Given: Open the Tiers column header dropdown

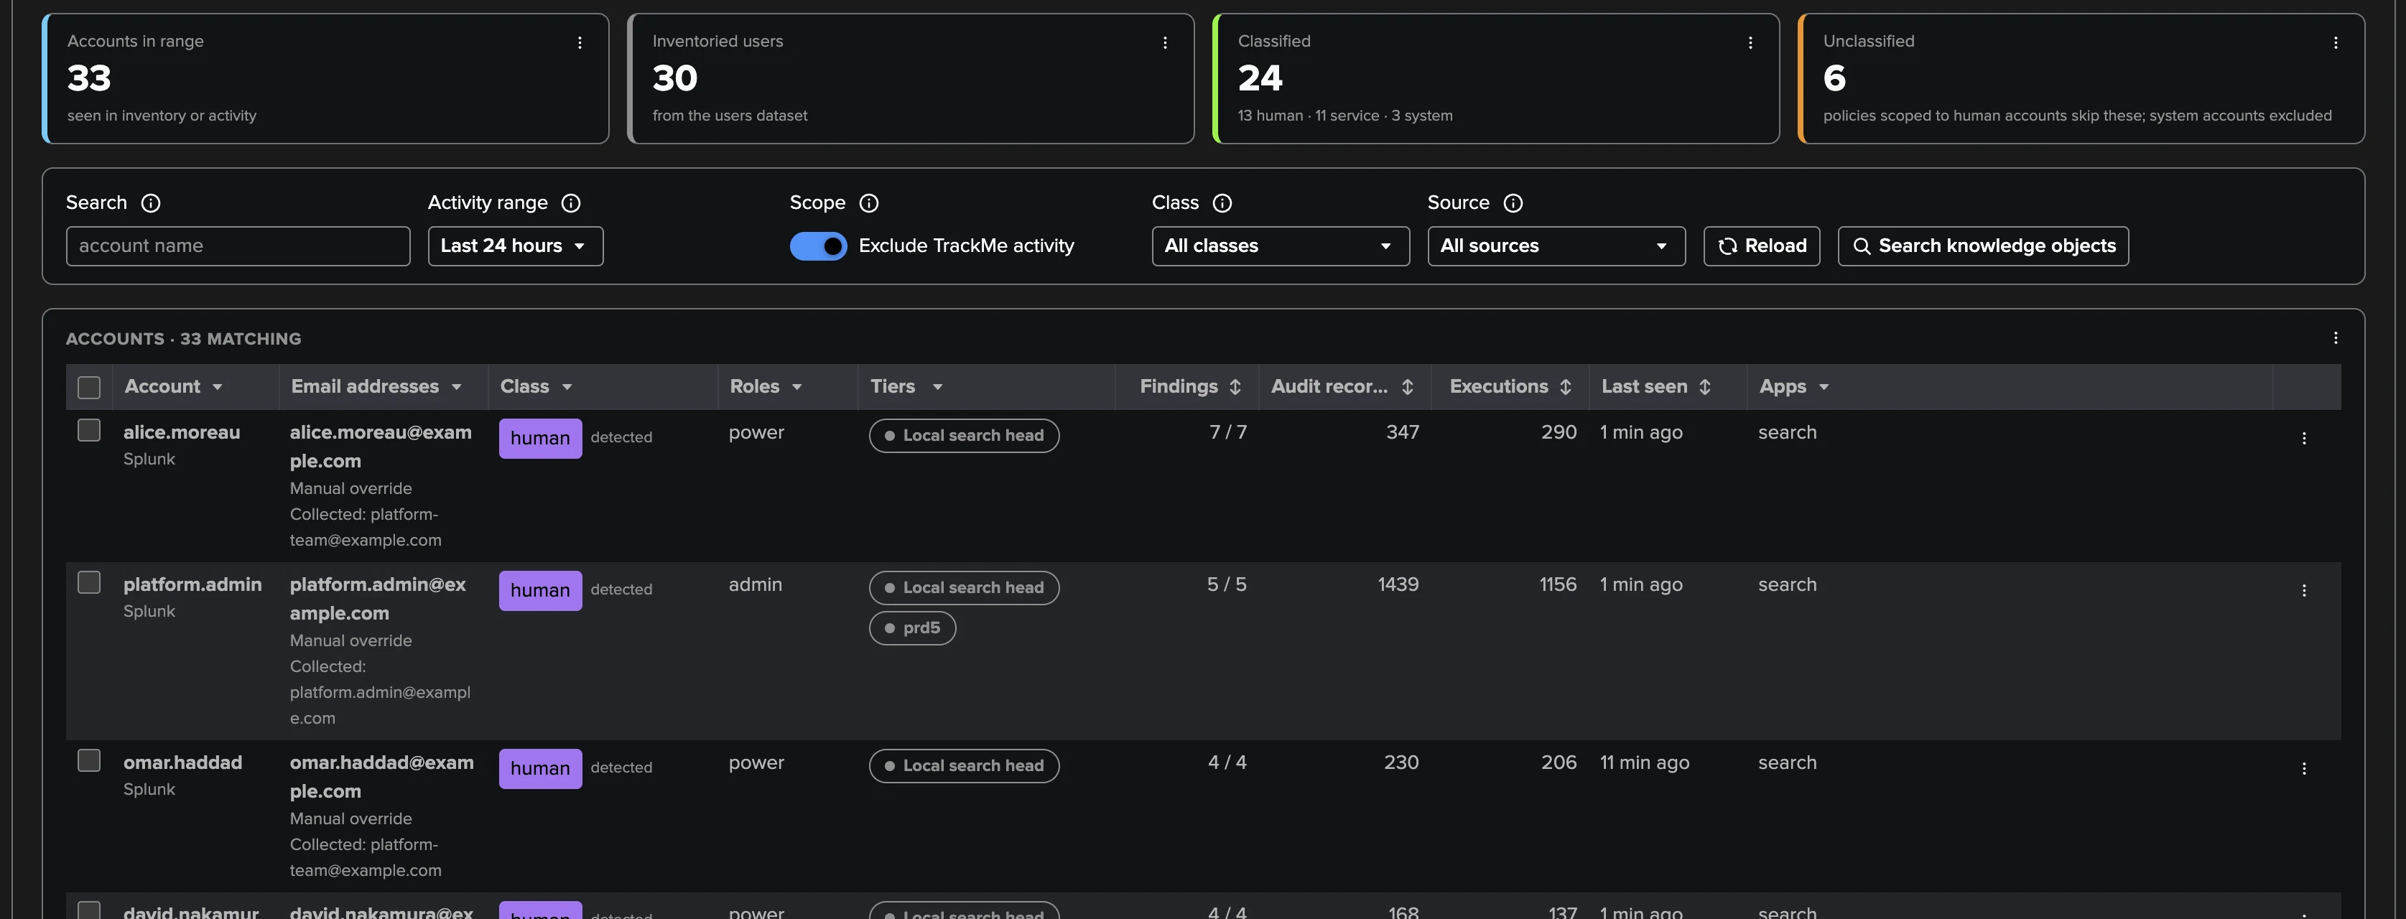Looking at the screenshot, I should point(937,388).
